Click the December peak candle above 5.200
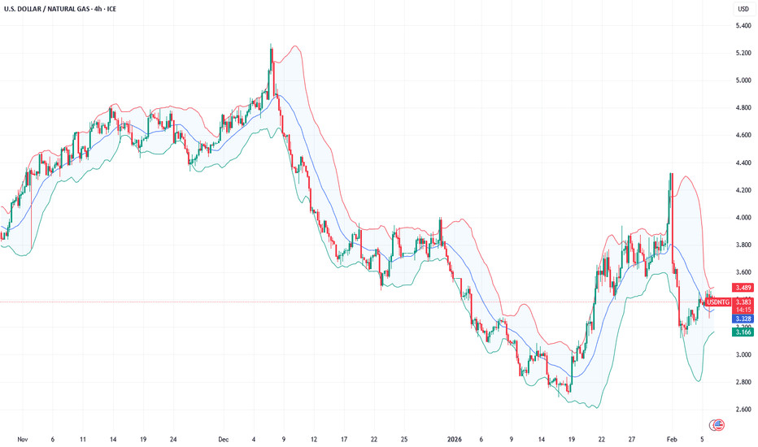758x447 pixels. click(x=271, y=47)
